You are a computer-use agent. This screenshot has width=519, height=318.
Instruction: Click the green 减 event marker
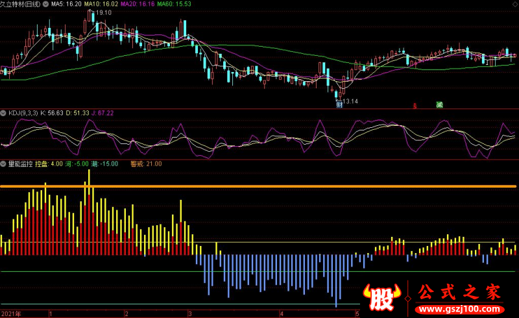439,105
